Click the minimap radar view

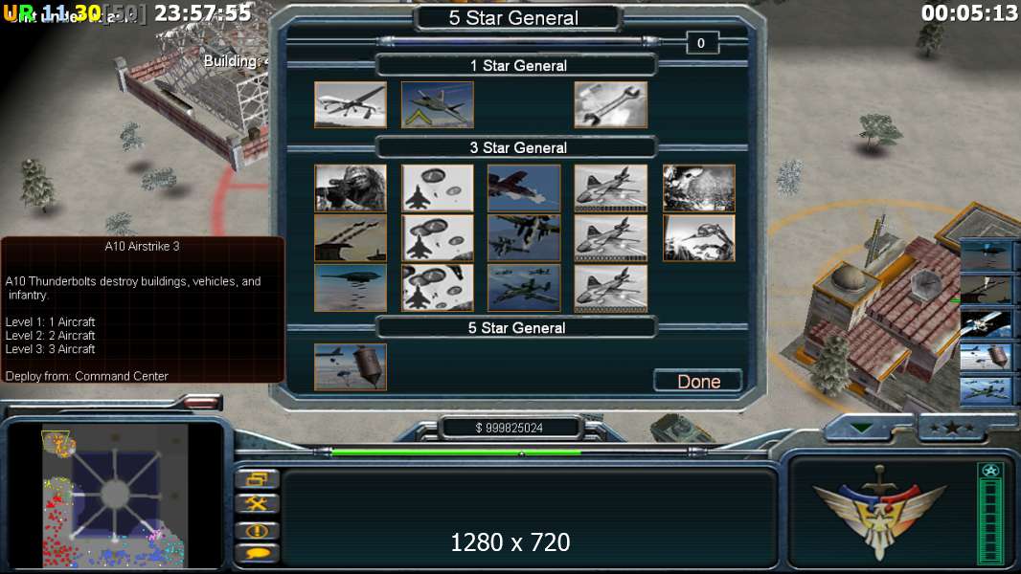(x=115, y=496)
